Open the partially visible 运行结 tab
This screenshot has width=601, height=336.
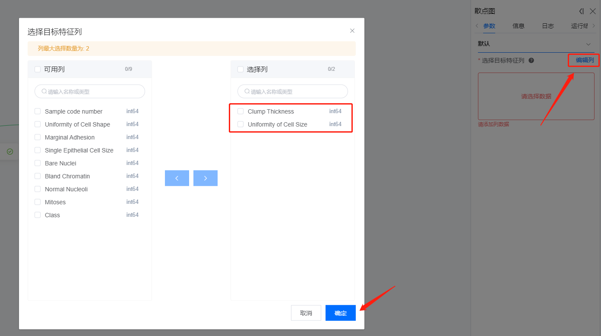[x=580, y=26]
